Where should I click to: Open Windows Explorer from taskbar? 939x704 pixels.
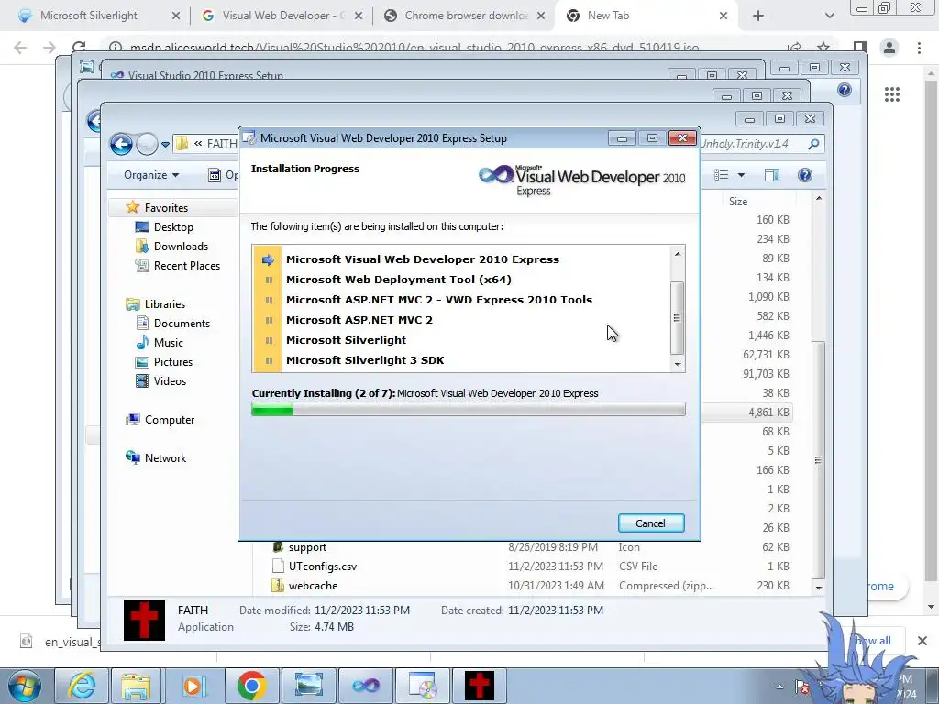[x=136, y=686]
